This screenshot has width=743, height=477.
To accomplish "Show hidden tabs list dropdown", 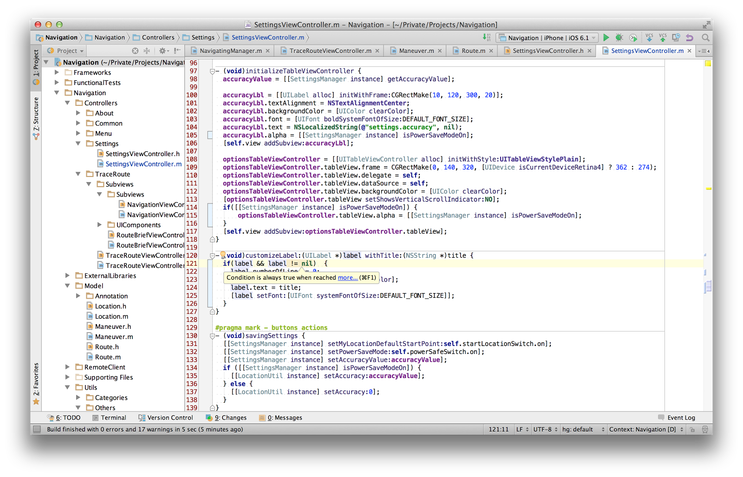I will (x=704, y=51).
